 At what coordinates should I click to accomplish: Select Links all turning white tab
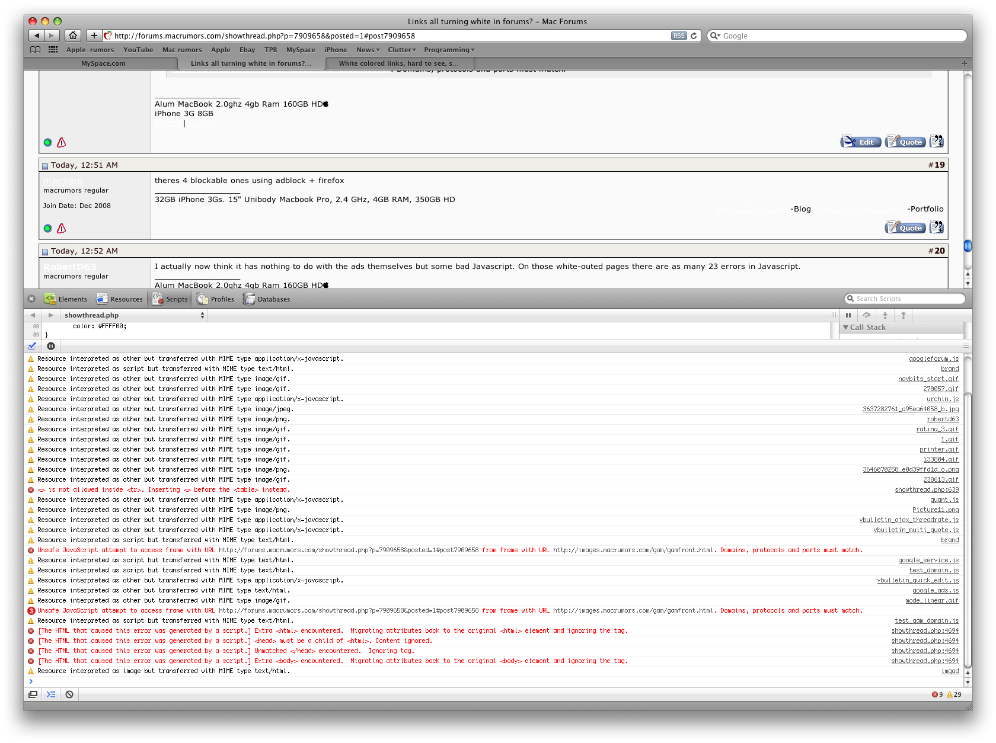(x=251, y=63)
